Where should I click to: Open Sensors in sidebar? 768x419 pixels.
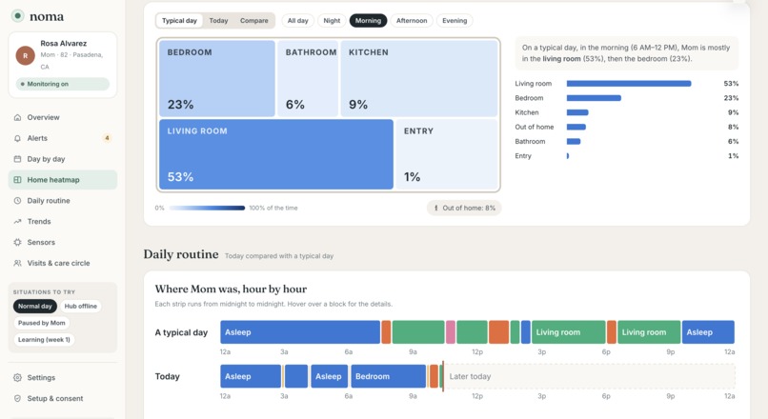coord(63,242)
